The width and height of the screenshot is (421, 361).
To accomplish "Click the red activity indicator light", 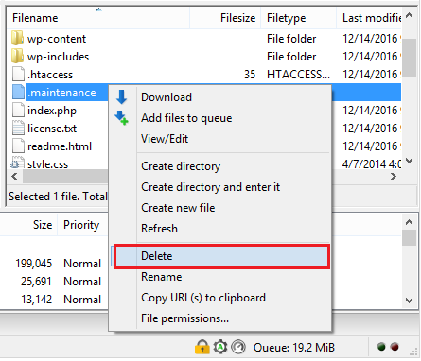I will tap(395, 347).
